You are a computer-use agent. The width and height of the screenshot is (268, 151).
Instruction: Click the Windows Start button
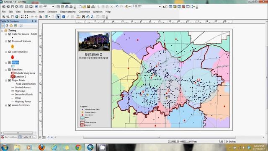pyautogui.click(x=5, y=147)
